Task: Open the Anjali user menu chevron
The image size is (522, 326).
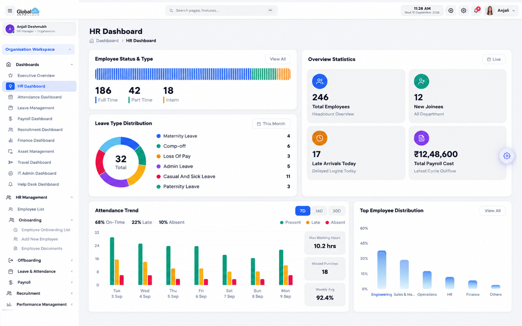Action: point(514,11)
